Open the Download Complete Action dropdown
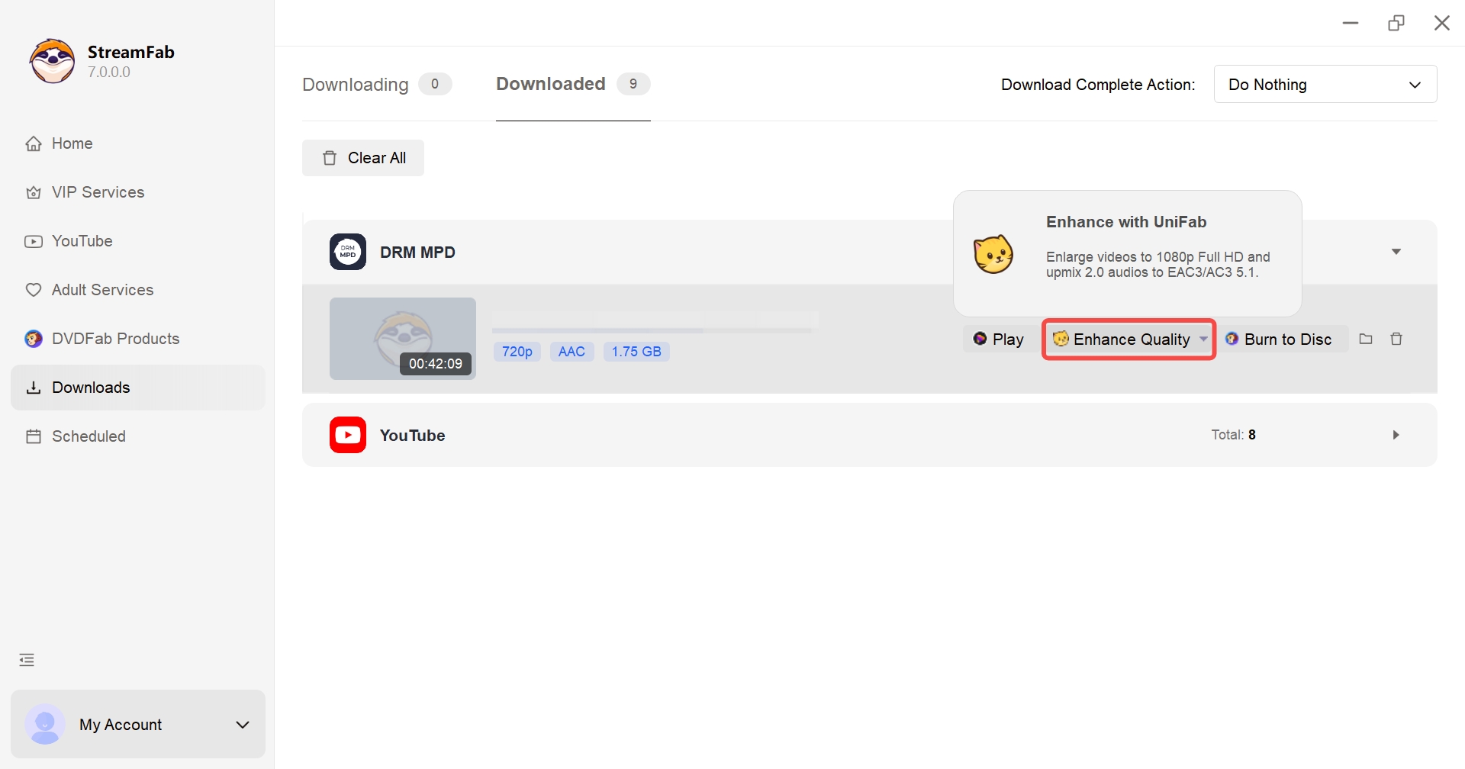 click(x=1325, y=84)
